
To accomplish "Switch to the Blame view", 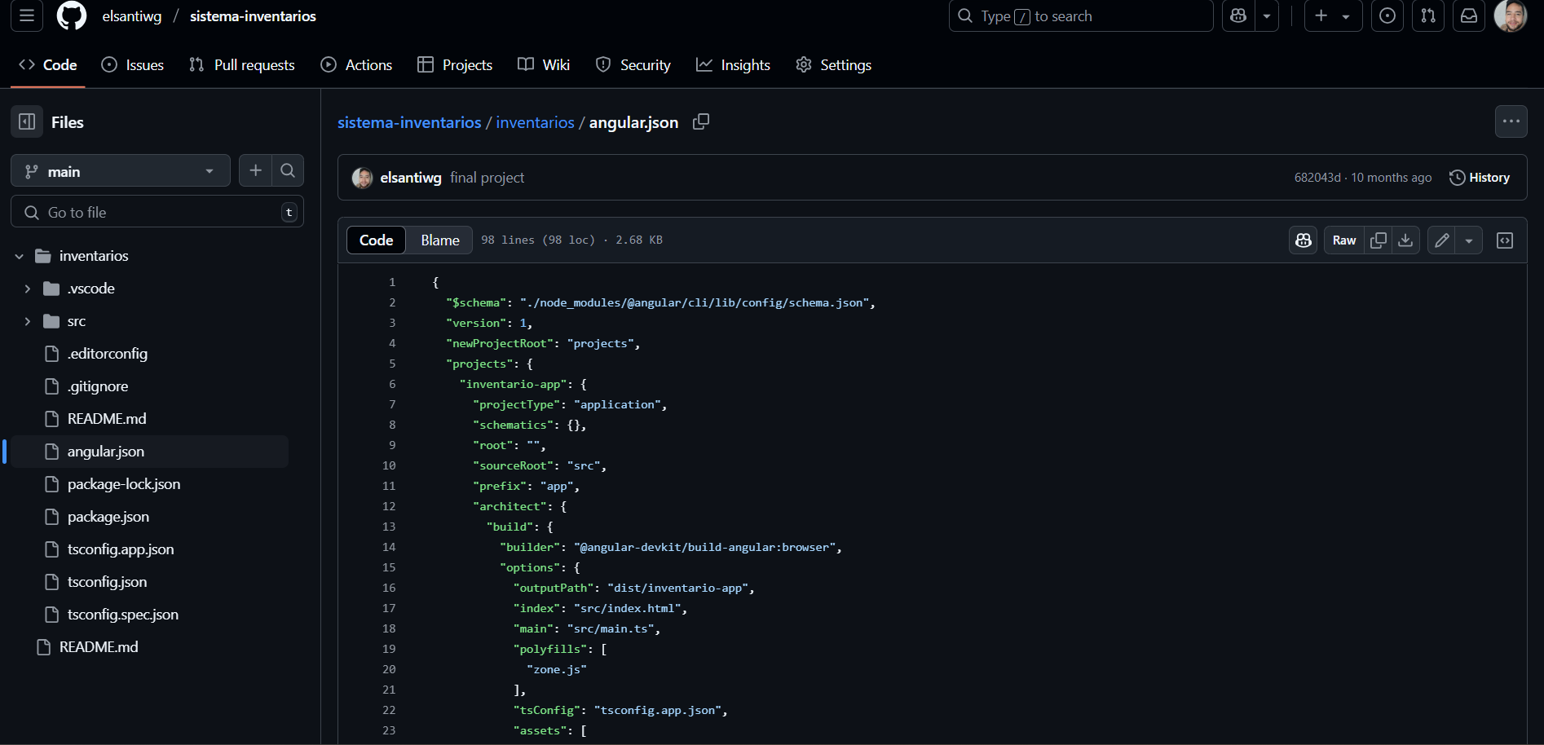I will pyautogui.click(x=440, y=240).
